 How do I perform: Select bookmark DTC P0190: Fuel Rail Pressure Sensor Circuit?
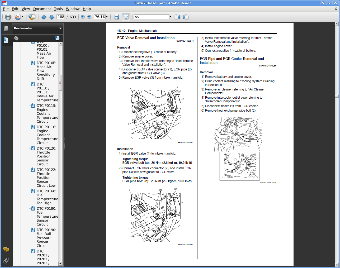coord(46,238)
